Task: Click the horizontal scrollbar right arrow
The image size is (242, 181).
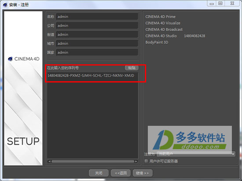Action: [136, 161]
